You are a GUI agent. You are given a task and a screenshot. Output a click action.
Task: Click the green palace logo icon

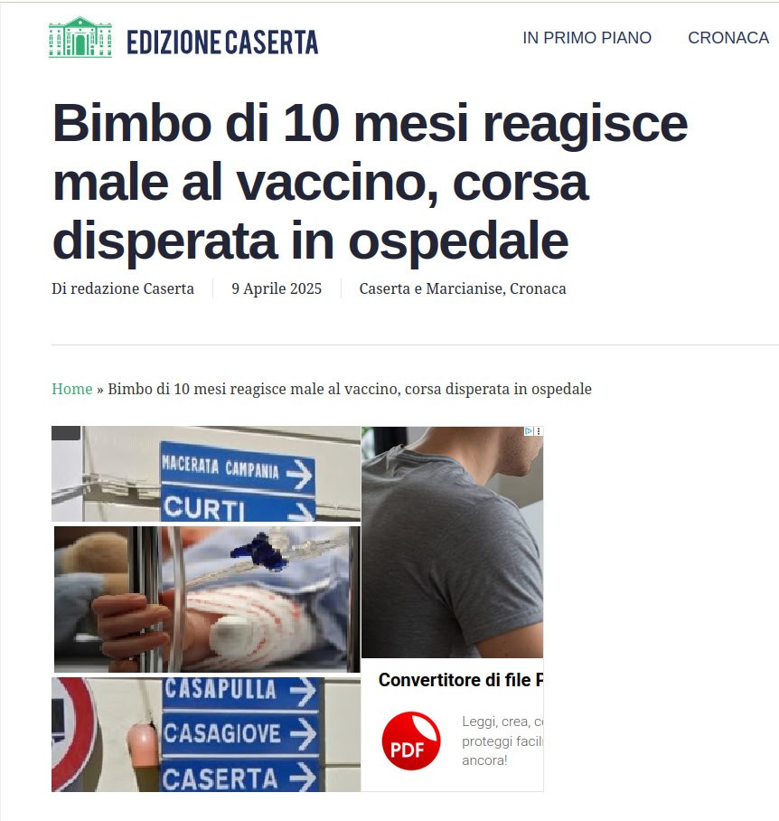(80, 37)
